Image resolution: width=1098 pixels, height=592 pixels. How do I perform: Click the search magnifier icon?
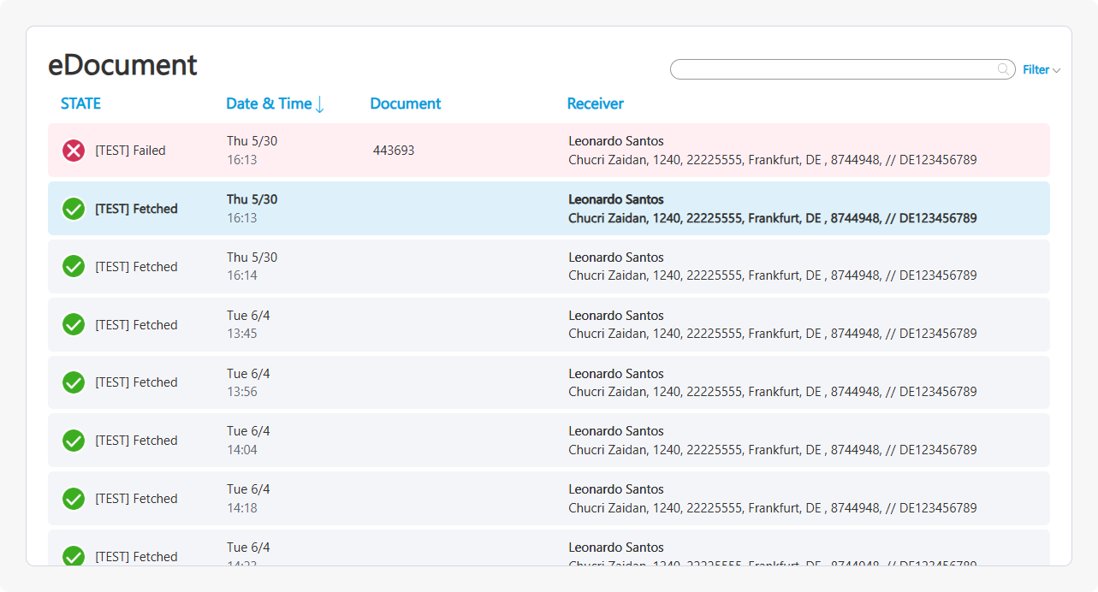[x=1001, y=69]
